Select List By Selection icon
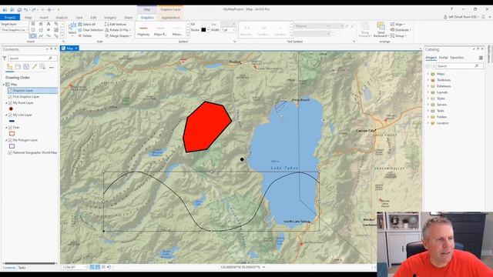This screenshot has height=277, width=493. point(26,67)
